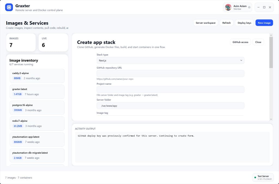Select graxter:latest image card

coord(37,92)
